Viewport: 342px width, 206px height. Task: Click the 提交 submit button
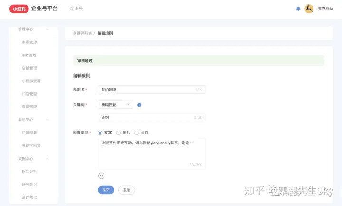point(106,190)
